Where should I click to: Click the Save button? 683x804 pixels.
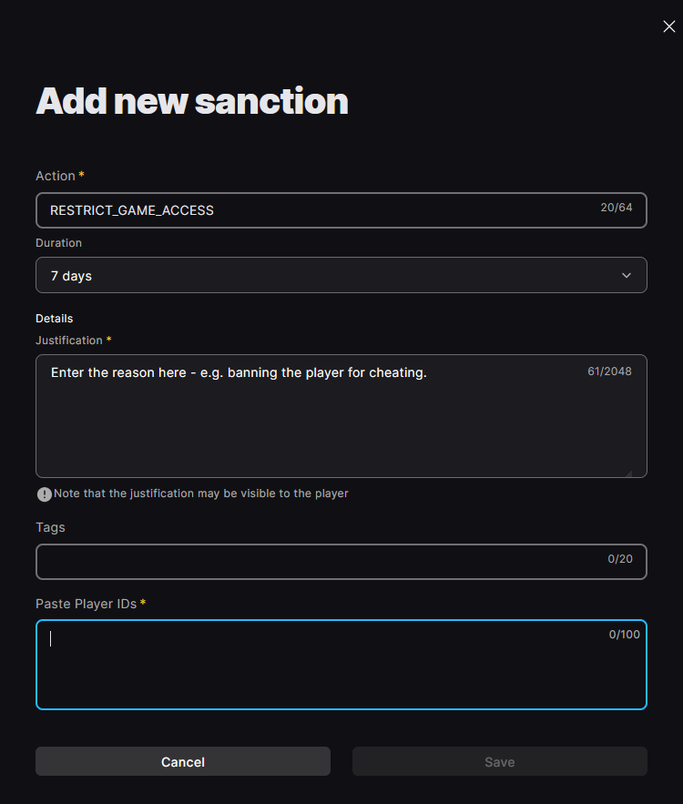[499, 761]
